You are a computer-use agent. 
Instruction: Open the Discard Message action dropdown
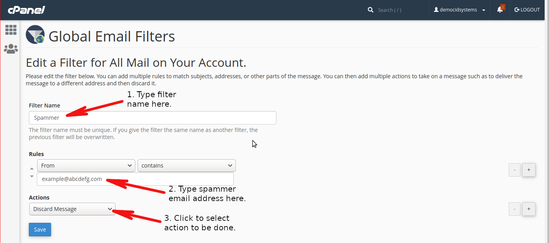click(x=72, y=209)
